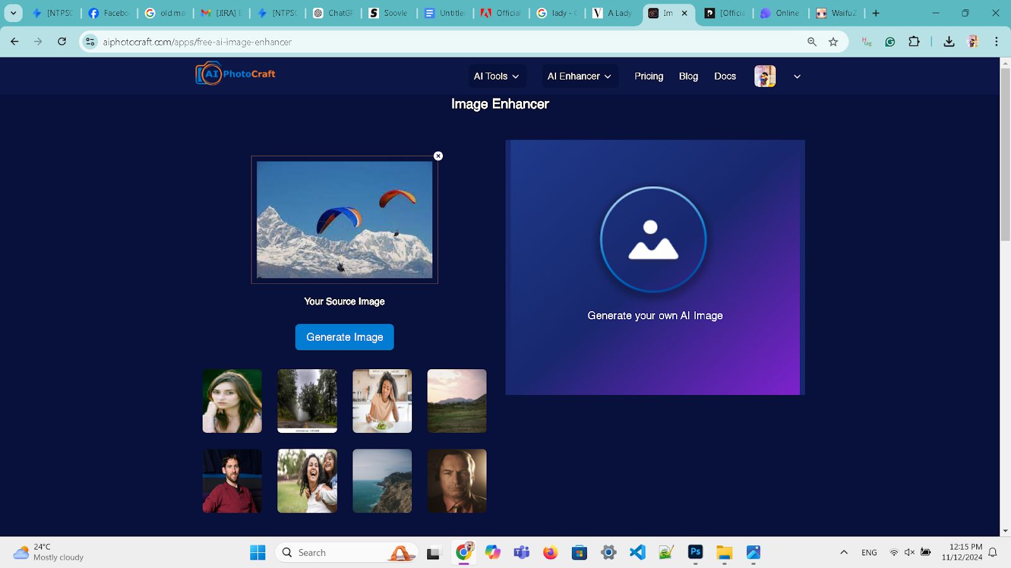The image size is (1011, 568).
Task: Launch Firefox from the taskbar
Action: tap(550, 552)
